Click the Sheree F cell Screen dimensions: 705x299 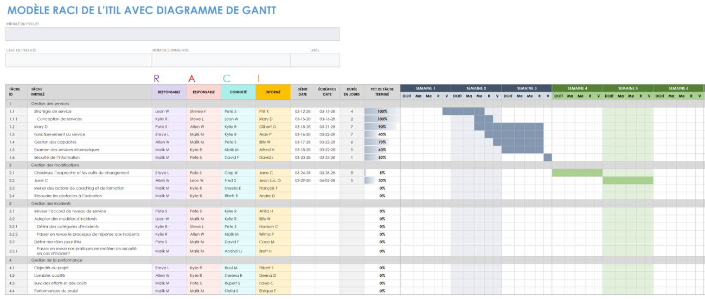pos(203,111)
